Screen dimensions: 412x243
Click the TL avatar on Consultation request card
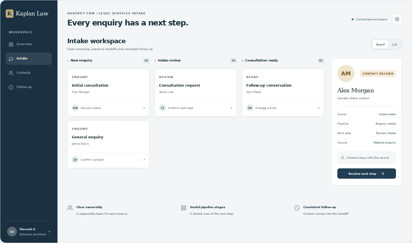(x=163, y=108)
